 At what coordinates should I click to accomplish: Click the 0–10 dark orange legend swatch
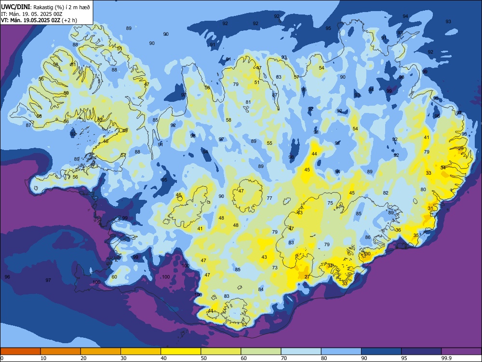point(20,351)
